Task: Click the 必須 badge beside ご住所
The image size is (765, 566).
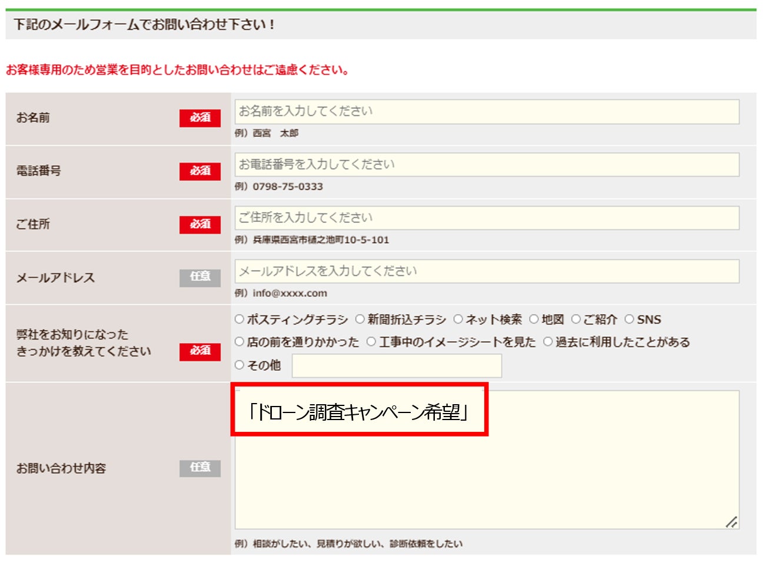Action: 200,225
